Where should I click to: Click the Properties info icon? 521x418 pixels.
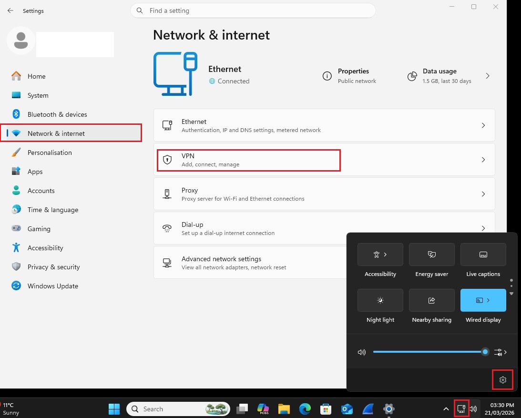(x=327, y=76)
